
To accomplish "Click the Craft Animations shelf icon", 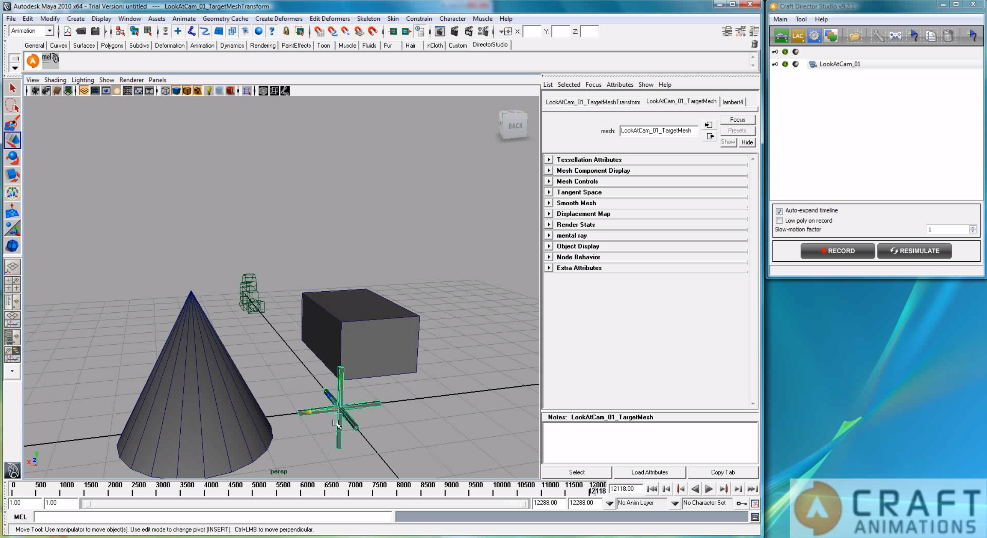I will (x=33, y=61).
